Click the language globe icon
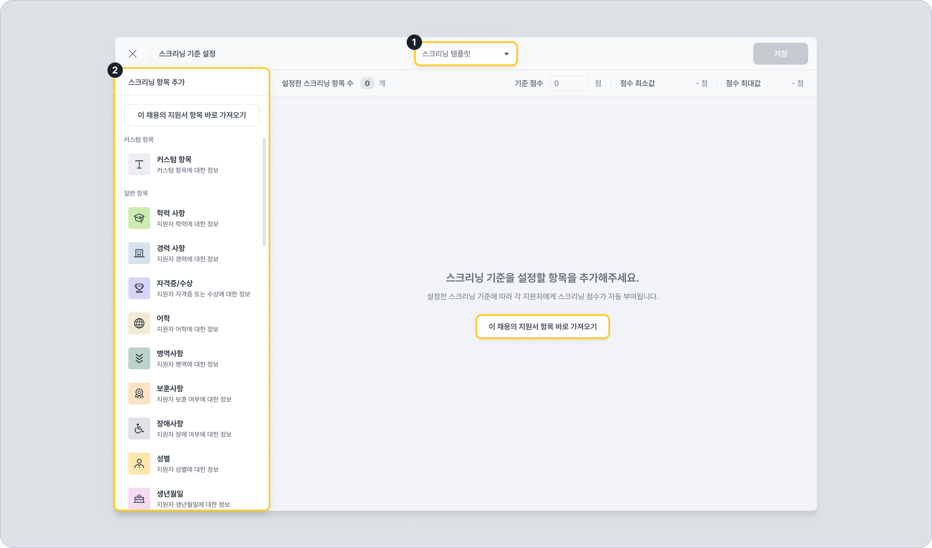The image size is (932, 548). coord(139,324)
